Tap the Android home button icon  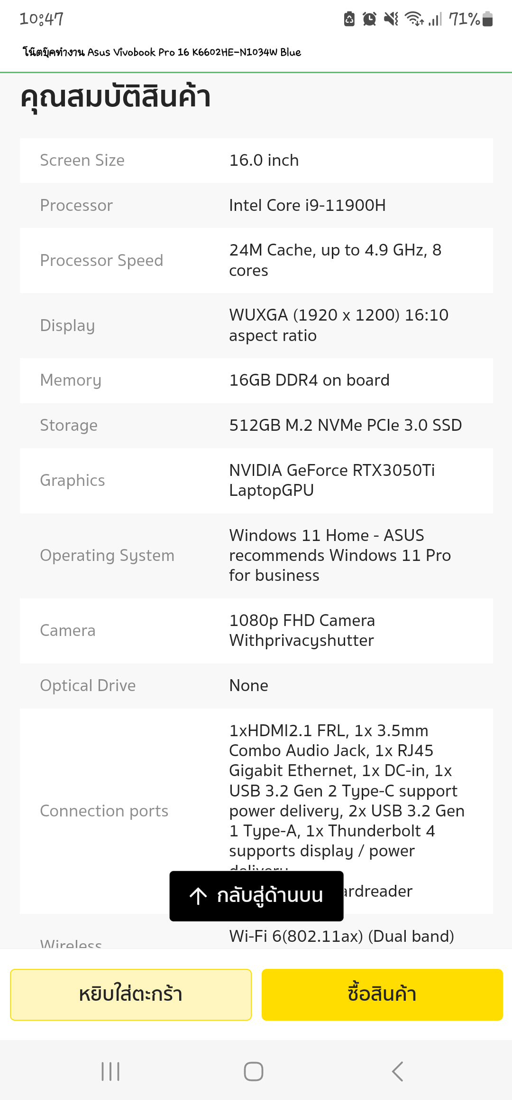point(254,1072)
